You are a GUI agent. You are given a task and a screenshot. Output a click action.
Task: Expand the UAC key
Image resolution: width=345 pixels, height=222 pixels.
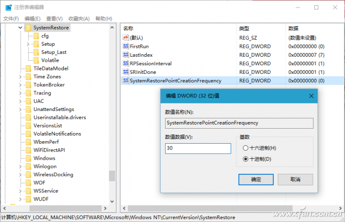[20, 101]
